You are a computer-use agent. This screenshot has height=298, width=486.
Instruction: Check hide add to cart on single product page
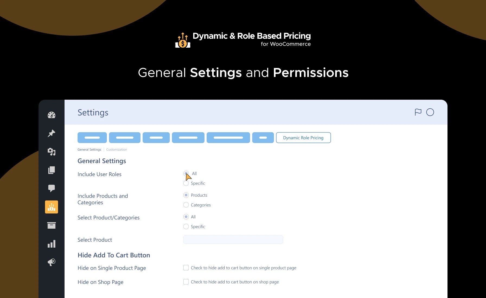[186, 268]
